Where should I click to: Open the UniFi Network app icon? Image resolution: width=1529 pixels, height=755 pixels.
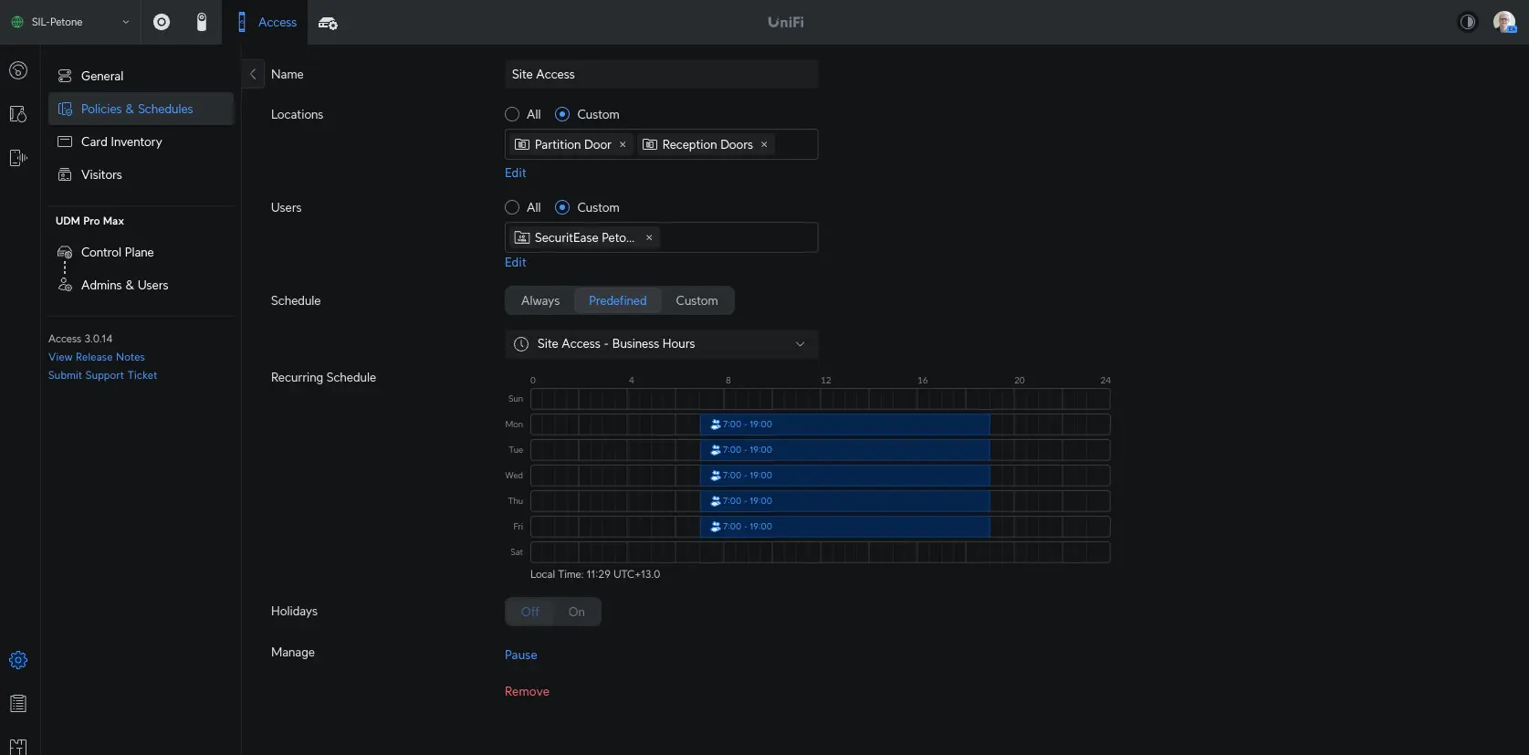[162, 22]
